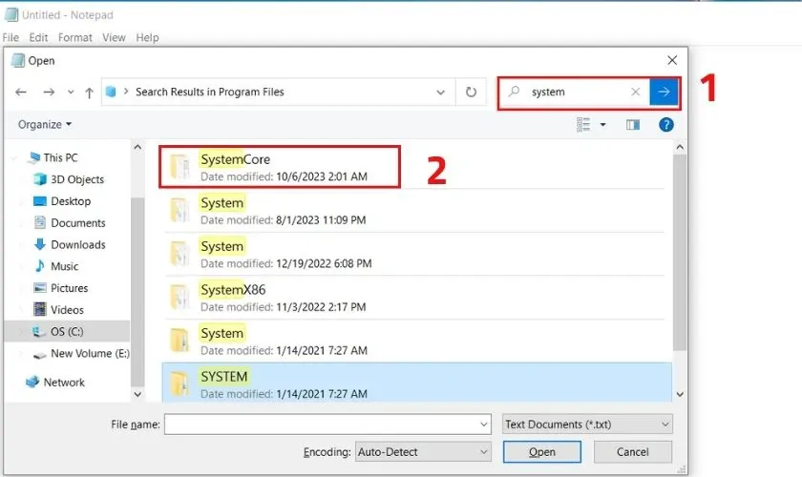Click file list scroll up arrow

click(x=680, y=147)
